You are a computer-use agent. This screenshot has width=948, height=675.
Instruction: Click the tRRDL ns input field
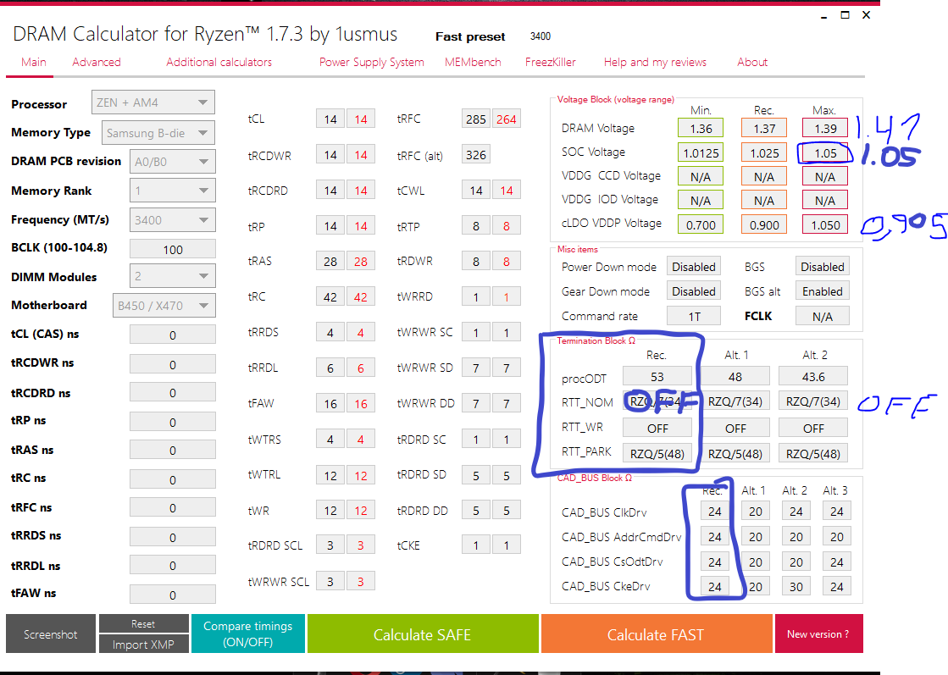point(172,566)
